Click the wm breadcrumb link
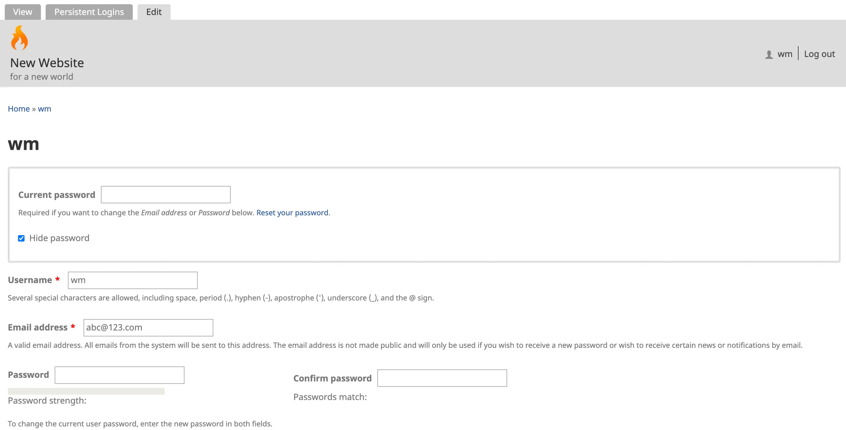This screenshot has width=846, height=430. pos(44,109)
